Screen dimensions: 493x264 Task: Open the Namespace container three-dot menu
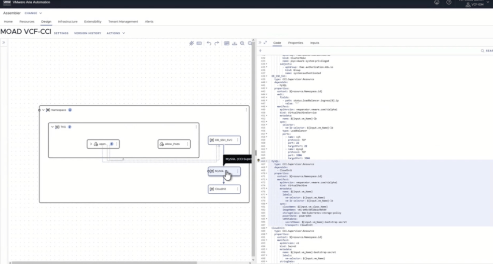pyautogui.click(x=246, y=110)
